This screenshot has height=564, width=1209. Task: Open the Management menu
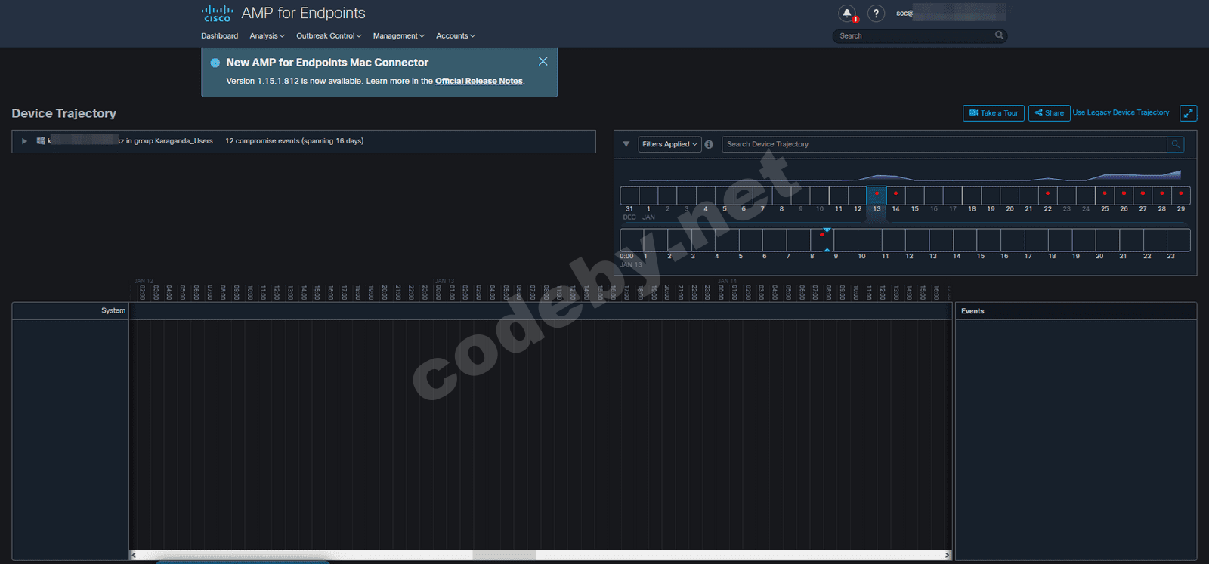click(398, 35)
